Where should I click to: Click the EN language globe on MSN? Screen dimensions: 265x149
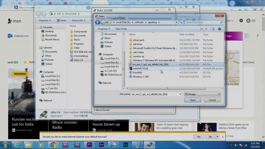251,21
